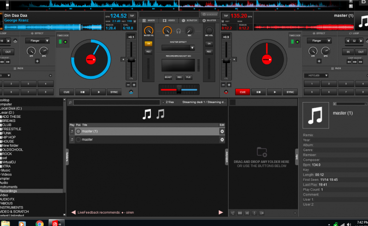This screenshot has width=368, height=226.
Task: Click the FILE button under Record/Broadcast
Action: [x=188, y=77]
